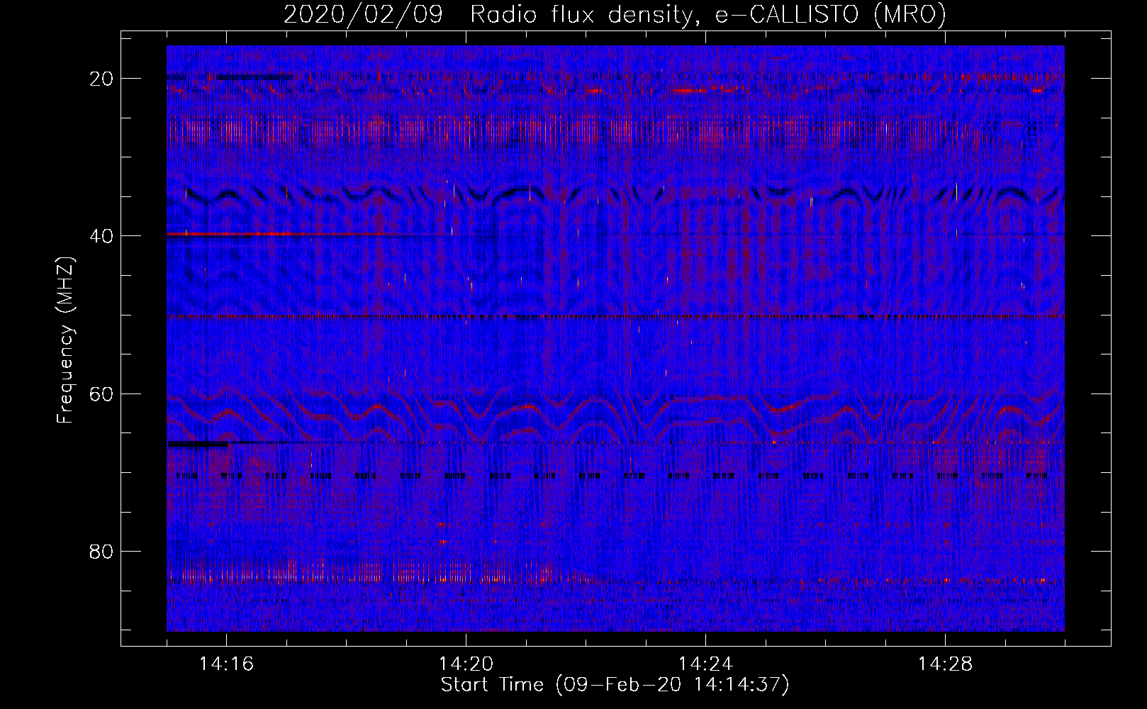Click the '14:16' time tick label

click(226, 664)
